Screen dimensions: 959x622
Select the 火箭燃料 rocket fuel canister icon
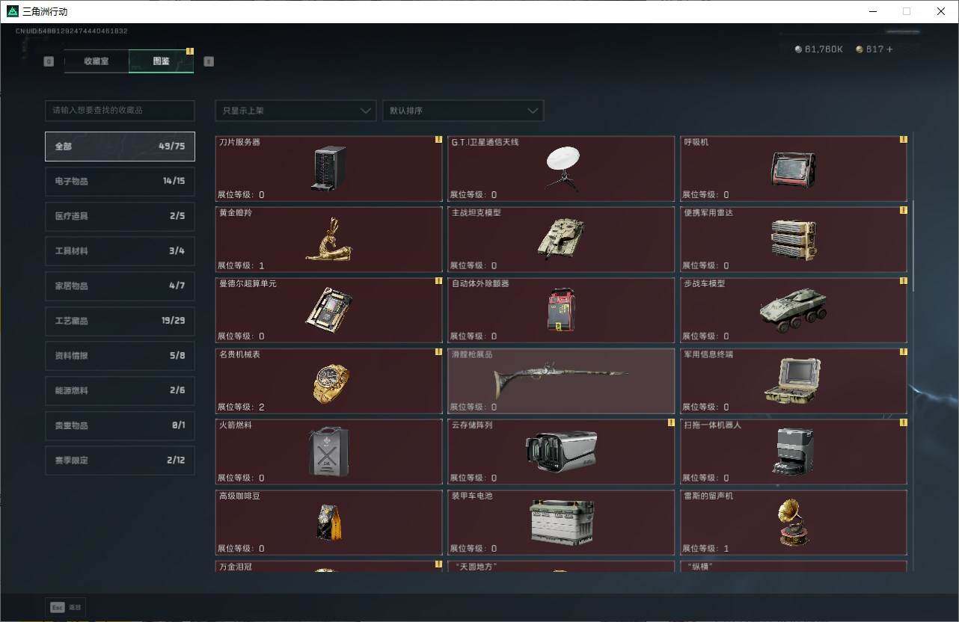326,450
